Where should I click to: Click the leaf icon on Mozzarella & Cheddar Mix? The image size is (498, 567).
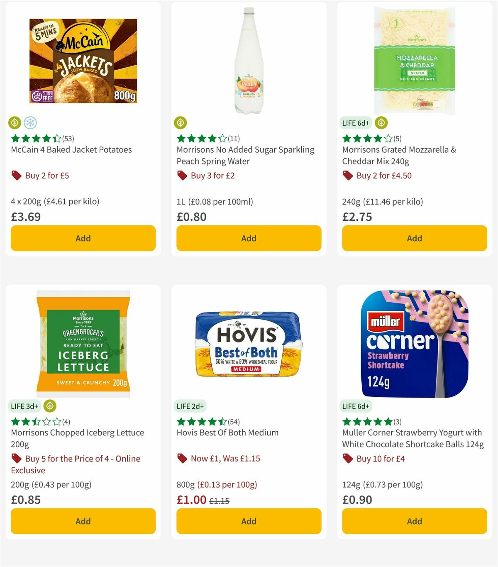[381, 122]
